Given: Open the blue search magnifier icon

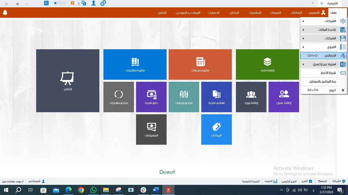Looking at the screenshot, I should (46, 3).
